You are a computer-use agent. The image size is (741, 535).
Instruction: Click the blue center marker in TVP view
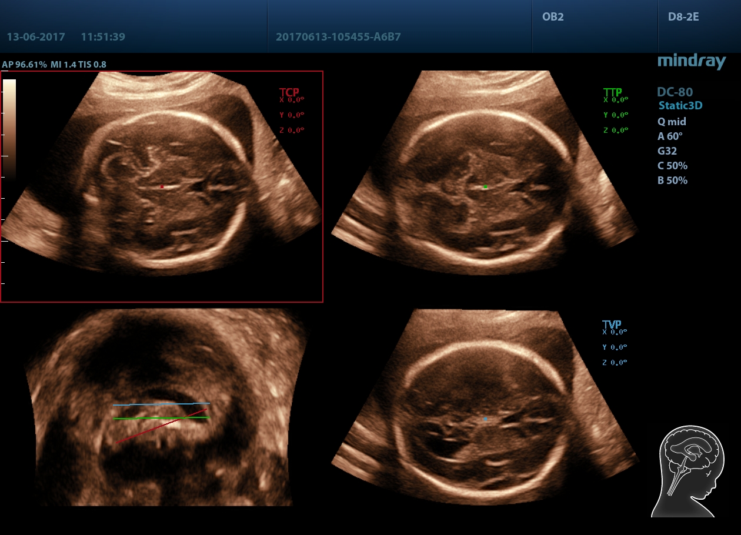(x=485, y=419)
